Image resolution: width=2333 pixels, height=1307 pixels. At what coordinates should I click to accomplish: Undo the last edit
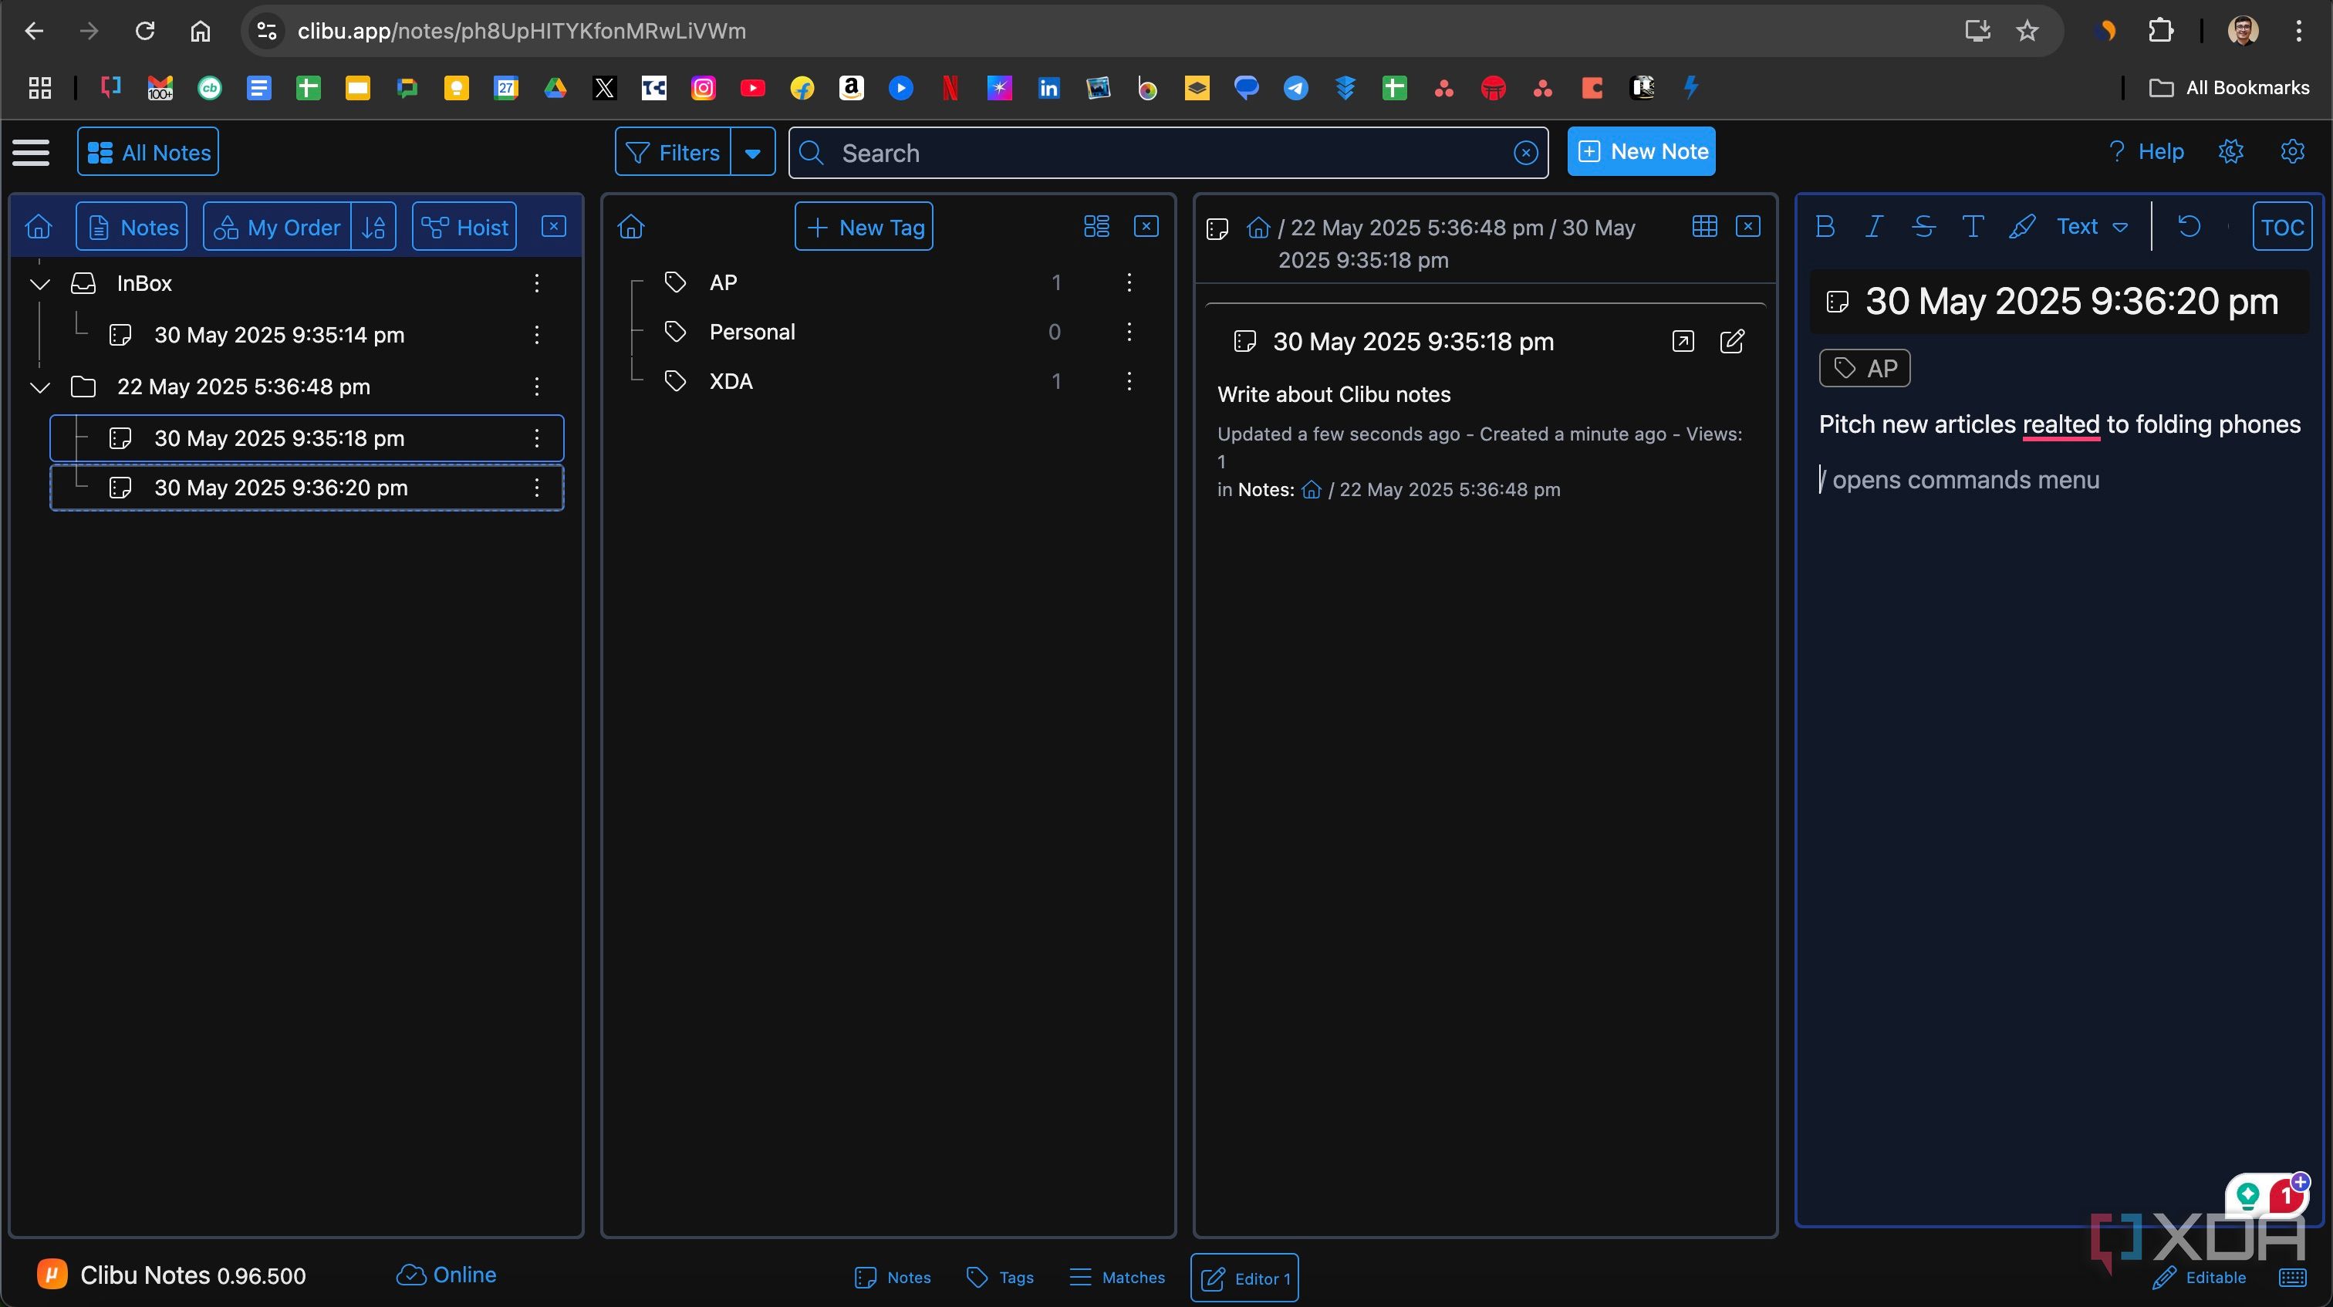pos(2189,226)
